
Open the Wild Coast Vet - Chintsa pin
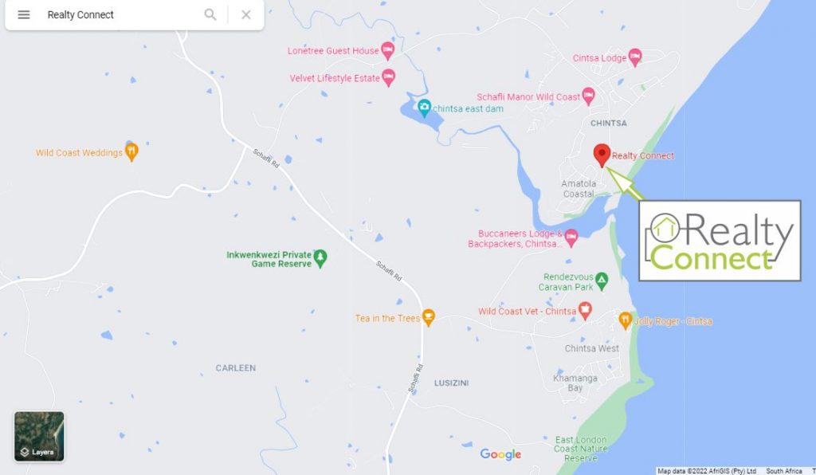point(585,311)
